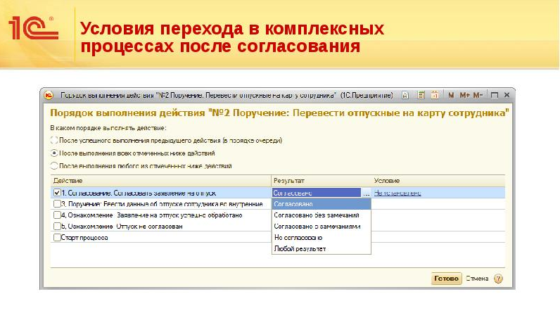Click the 'Готово' button
Screen dimensions: 560x318
(446, 279)
